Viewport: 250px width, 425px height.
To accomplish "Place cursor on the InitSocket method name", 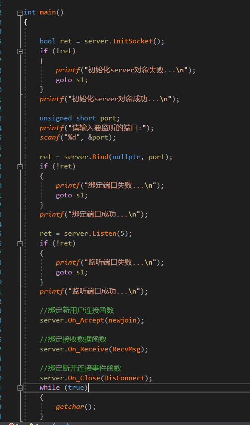I will tap(132, 41).
